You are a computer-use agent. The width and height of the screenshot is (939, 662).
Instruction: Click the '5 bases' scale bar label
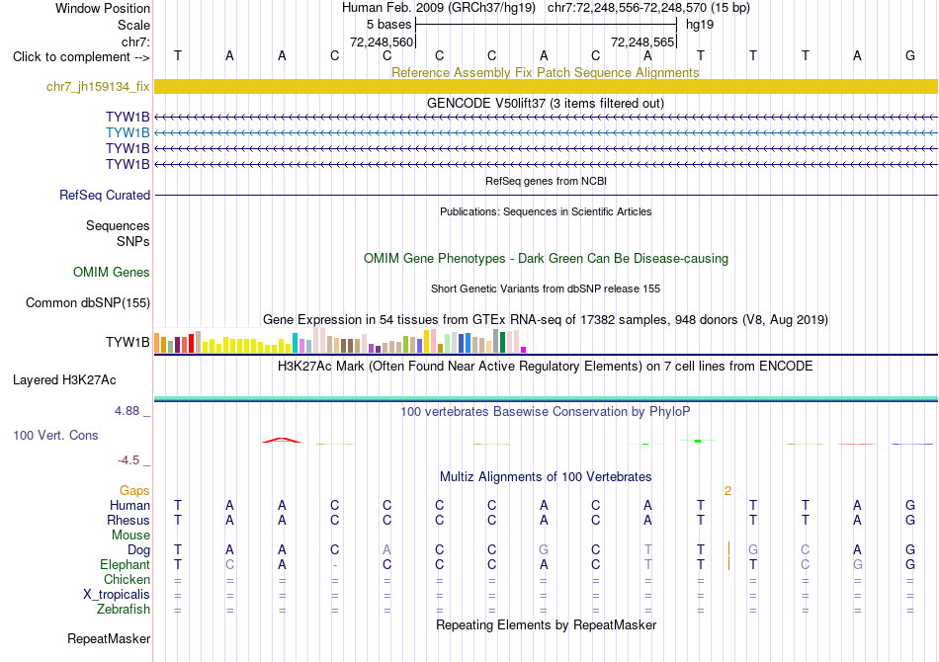click(388, 25)
